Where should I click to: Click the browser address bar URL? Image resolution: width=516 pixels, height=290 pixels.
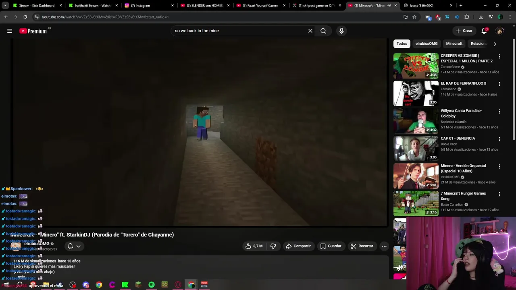tap(106, 17)
